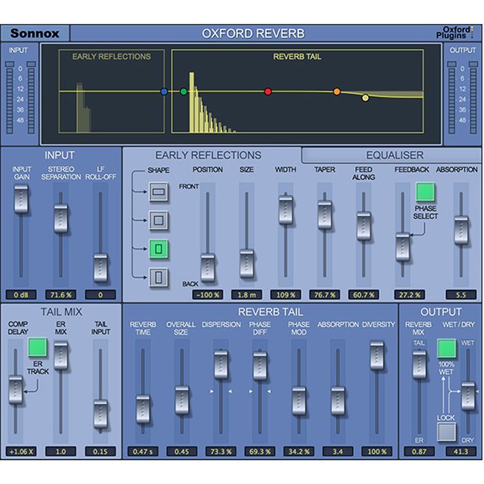The height and width of the screenshot is (484, 484).
Task: Toggle the Lock button in Output
Action: pyautogui.click(x=447, y=432)
